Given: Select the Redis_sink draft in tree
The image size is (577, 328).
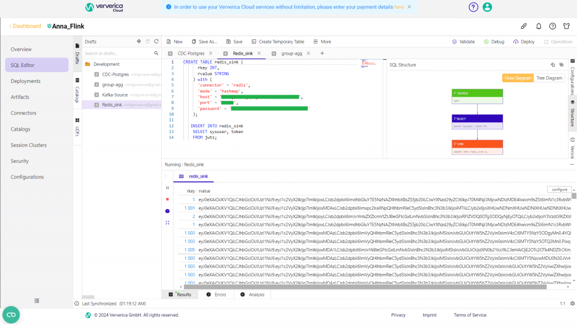Looking at the screenshot, I should (x=122, y=105).
